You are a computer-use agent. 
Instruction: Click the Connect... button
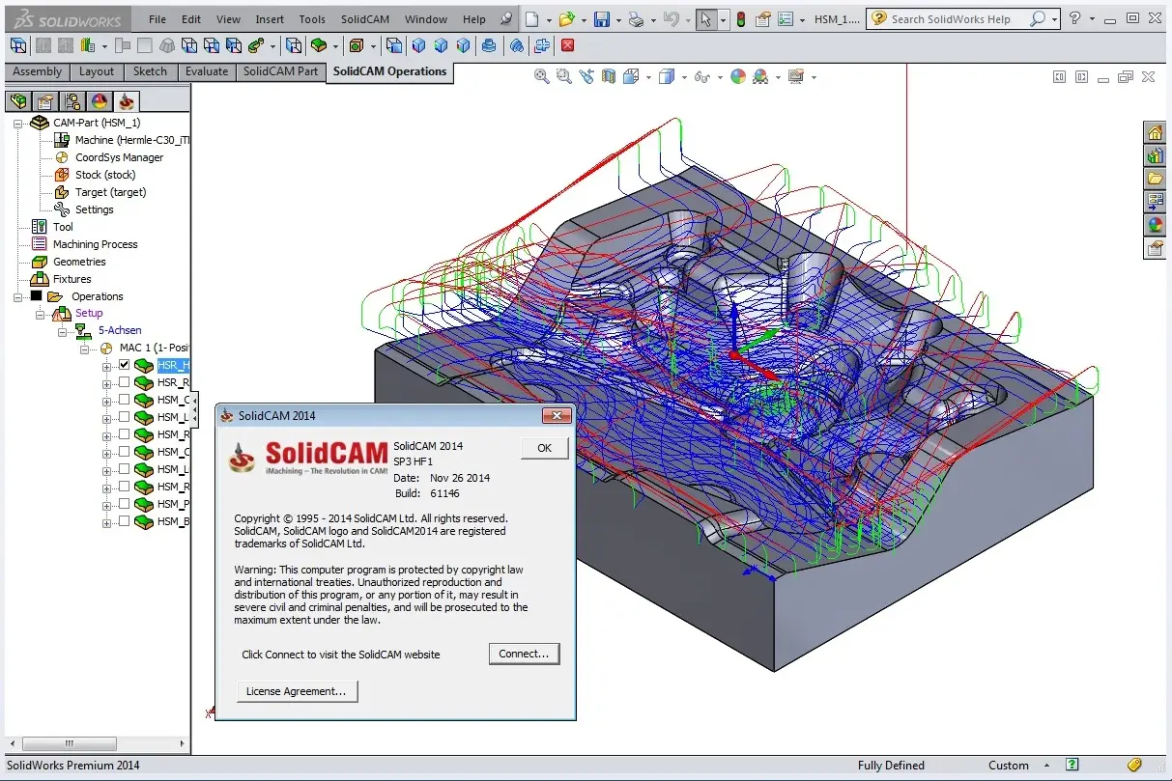click(524, 654)
